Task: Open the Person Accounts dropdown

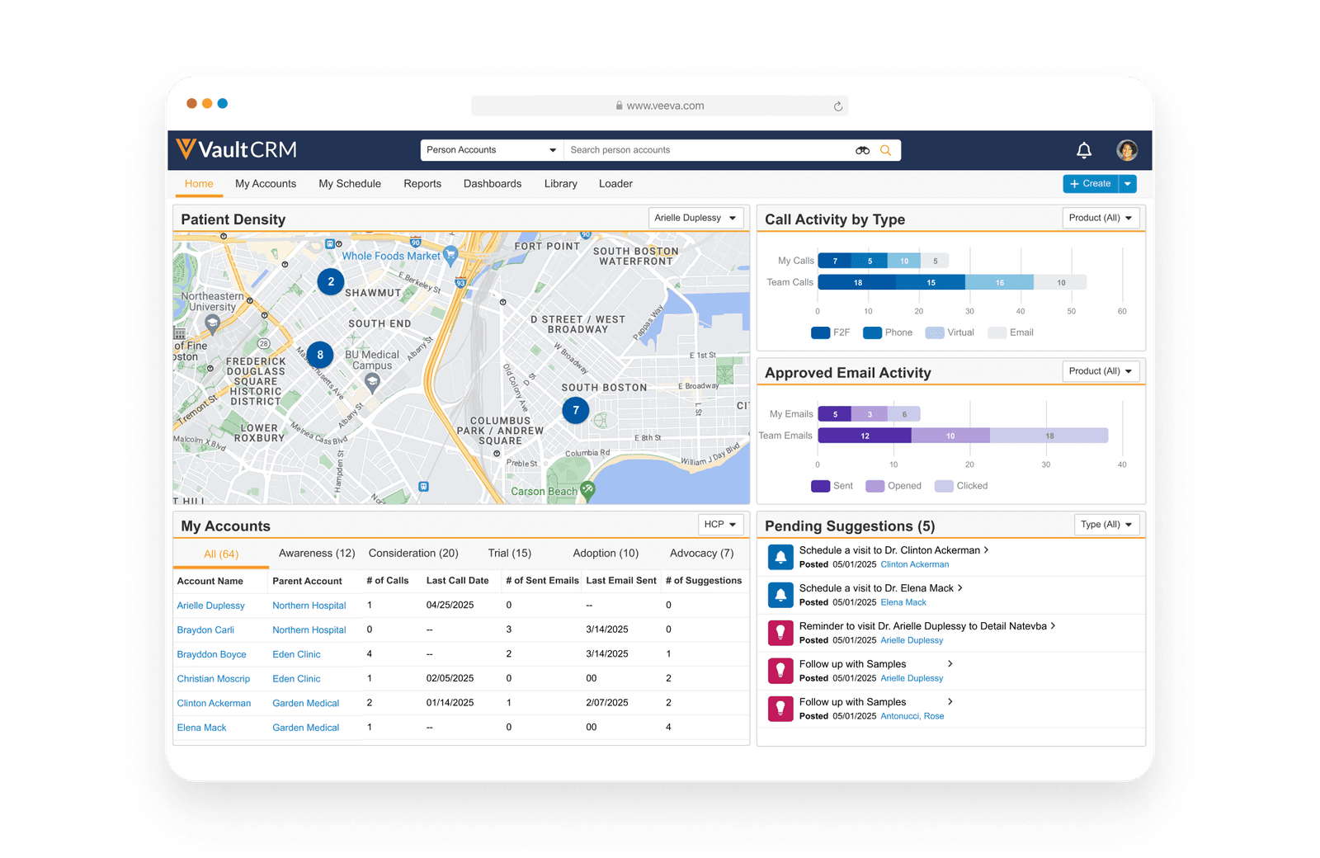Action: point(491,150)
